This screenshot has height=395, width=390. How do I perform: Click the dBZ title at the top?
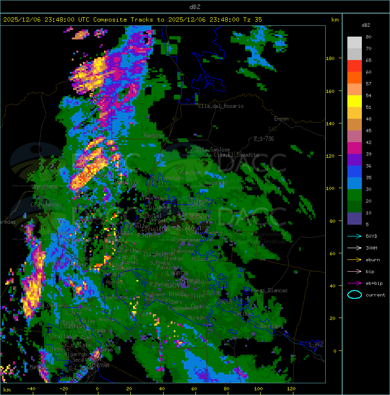pyautogui.click(x=195, y=7)
